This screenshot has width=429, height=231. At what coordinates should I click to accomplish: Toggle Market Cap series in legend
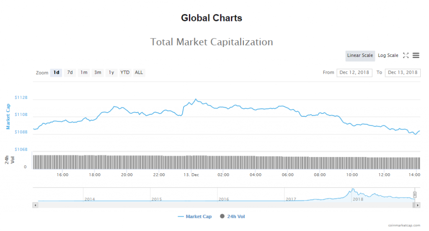coord(195,216)
